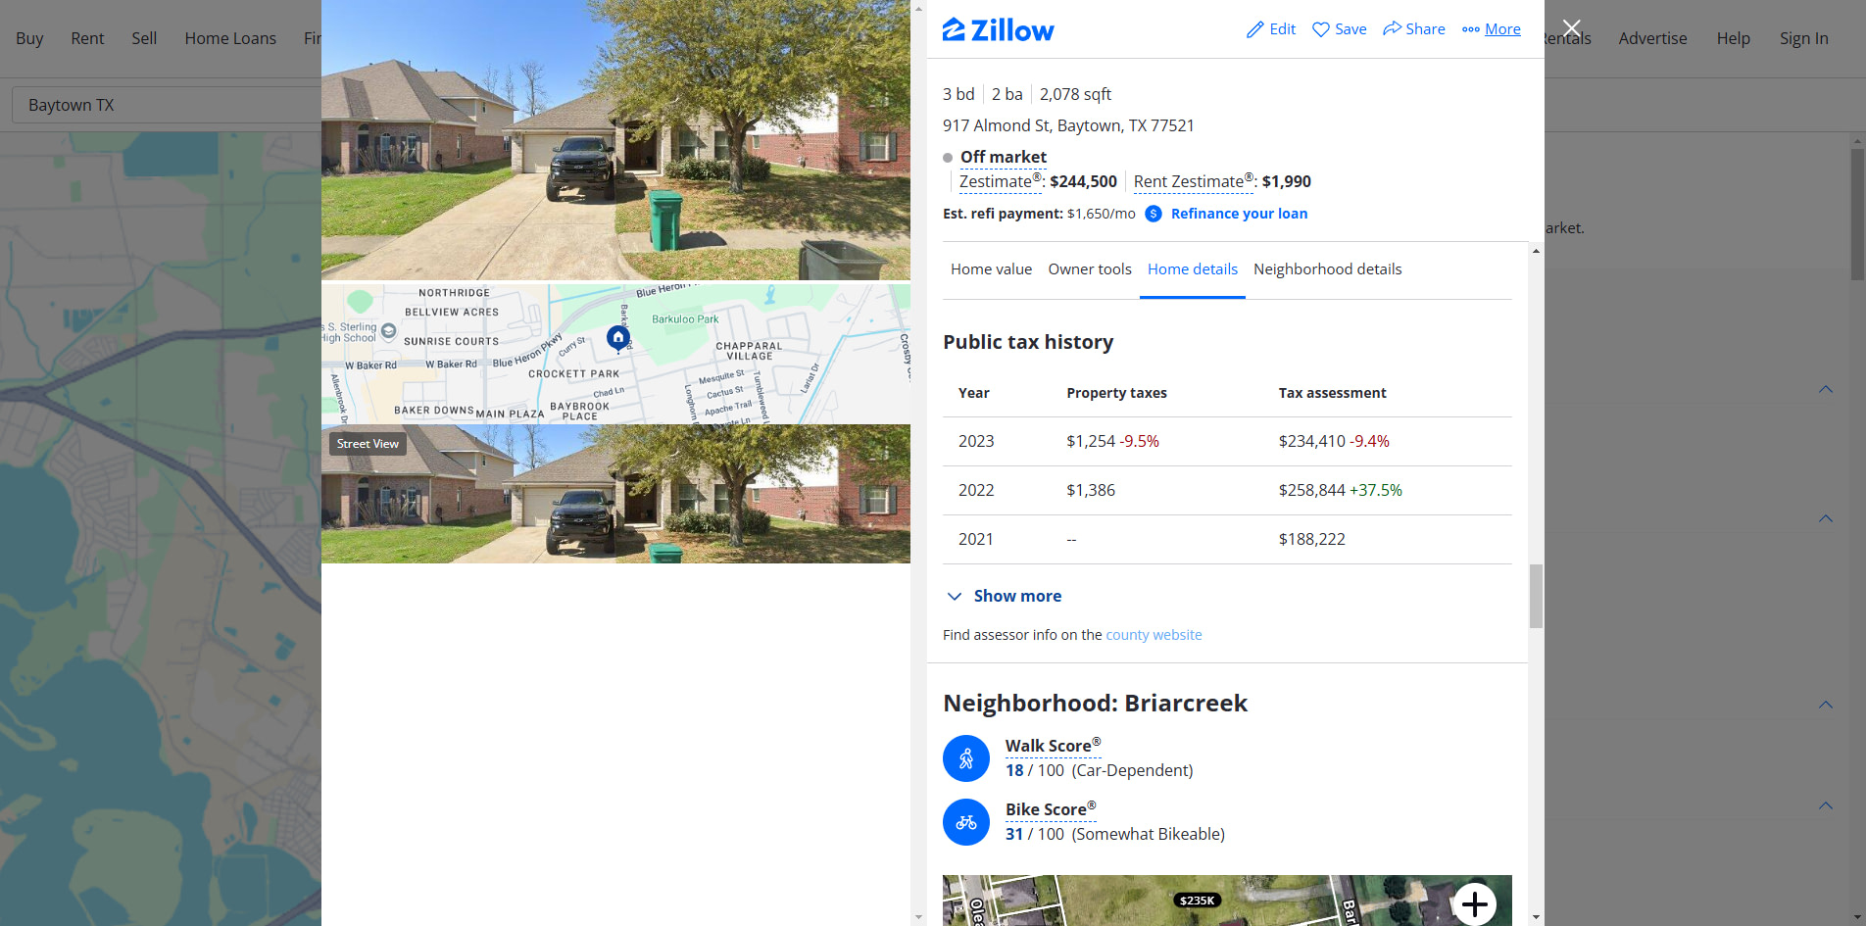Click the Walk Score pedestrian icon
The width and height of the screenshot is (1866, 926).
pos(966,758)
